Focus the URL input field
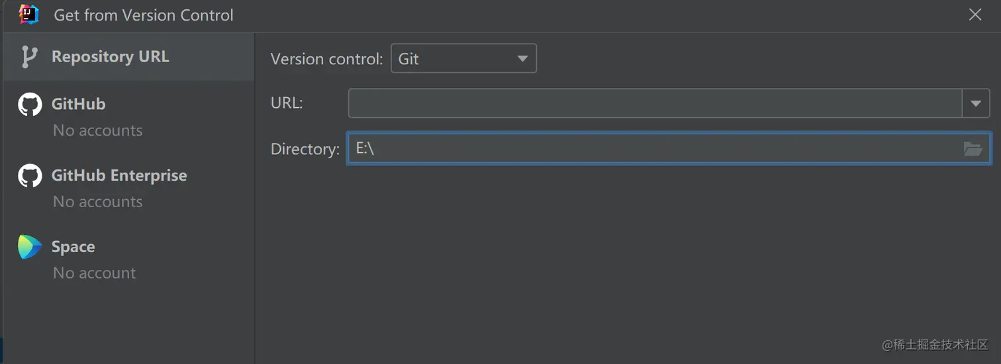The height and width of the screenshot is (364, 1001). pyautogui.click(x=655, y=103)
